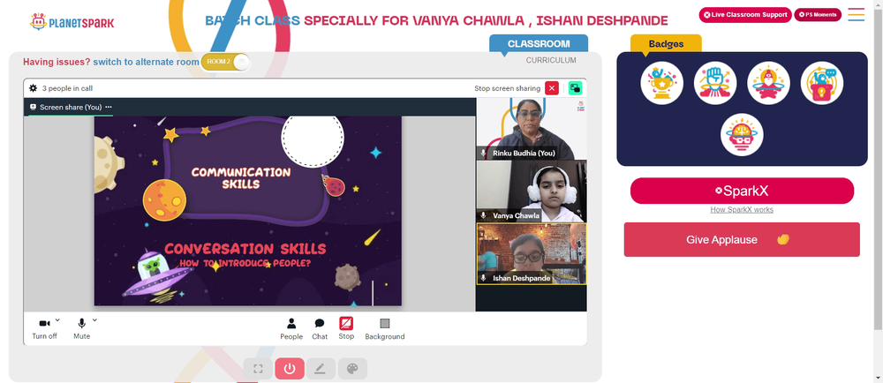Select the raised fist badge
883x383 pixels.
click(x=715, y=83)
